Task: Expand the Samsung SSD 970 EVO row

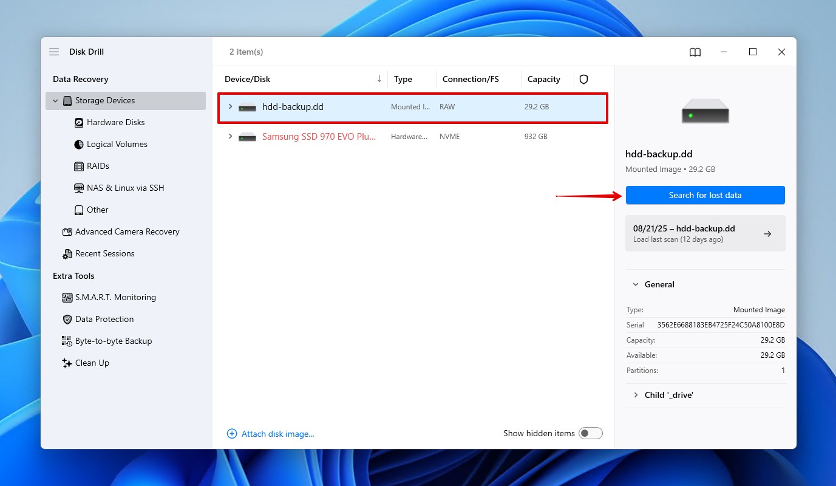Action: click(x=230, y=137)
